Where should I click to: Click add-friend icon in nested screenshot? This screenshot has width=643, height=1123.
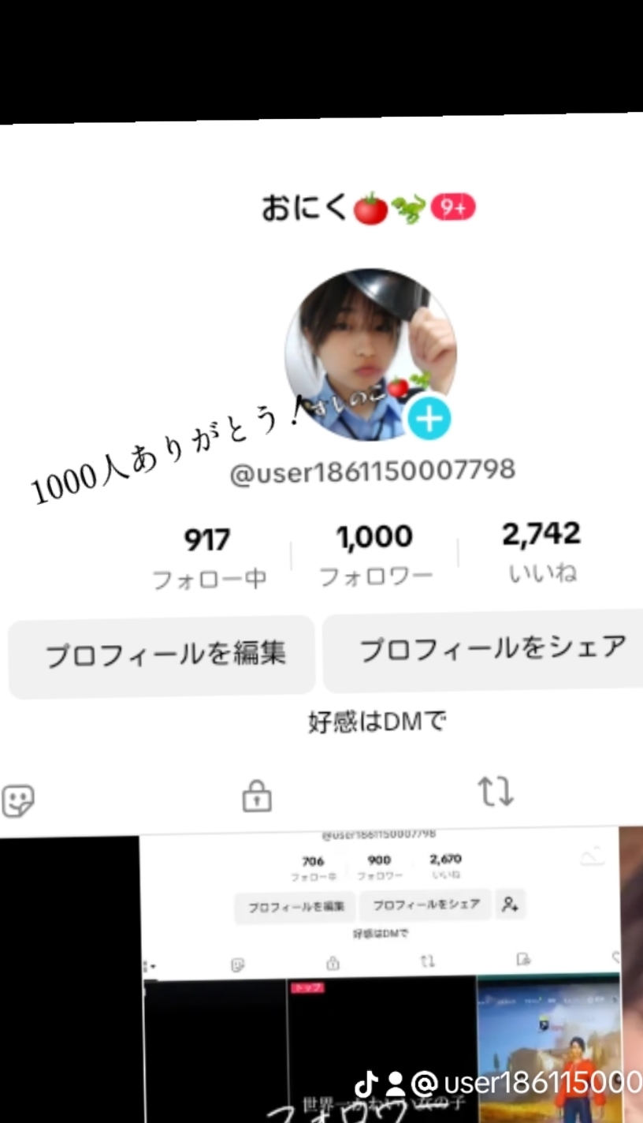click(x=511, y=905)
